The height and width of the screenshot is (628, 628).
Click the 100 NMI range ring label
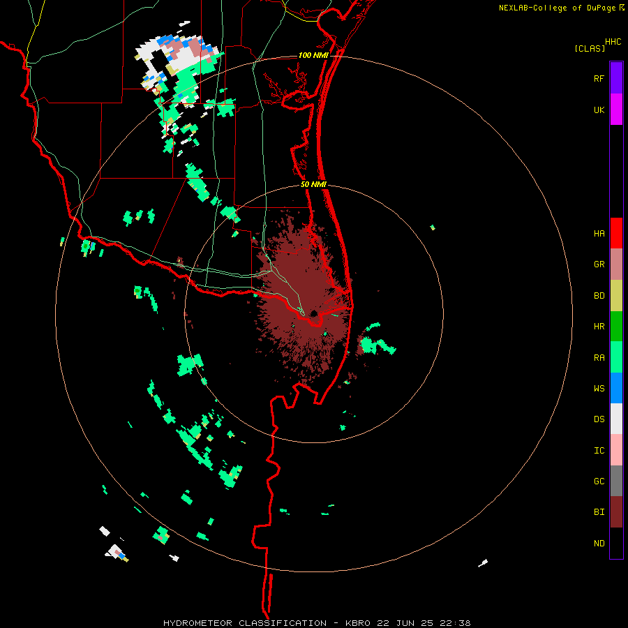[x=313, y=55]
